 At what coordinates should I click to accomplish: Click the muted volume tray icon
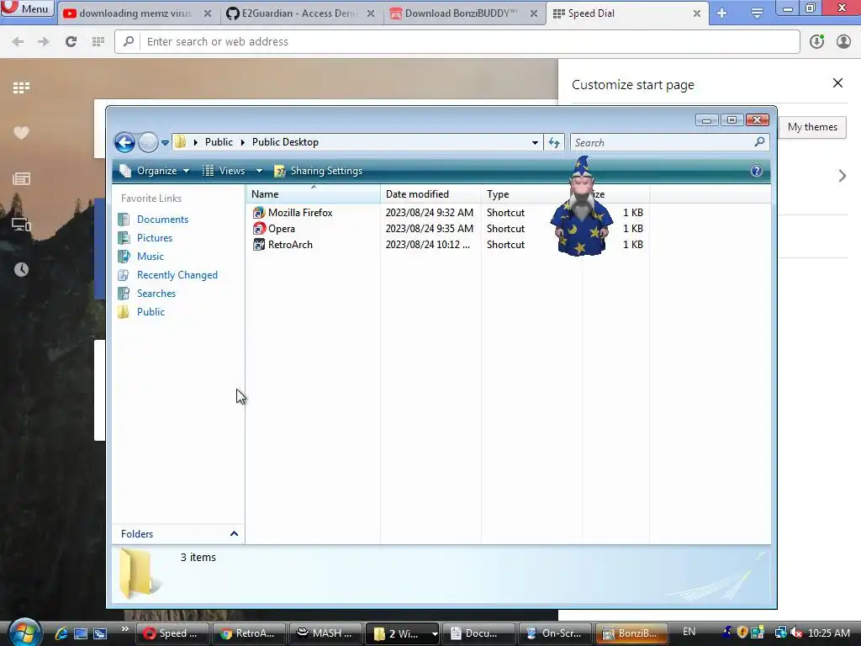[x=795, y=633]
